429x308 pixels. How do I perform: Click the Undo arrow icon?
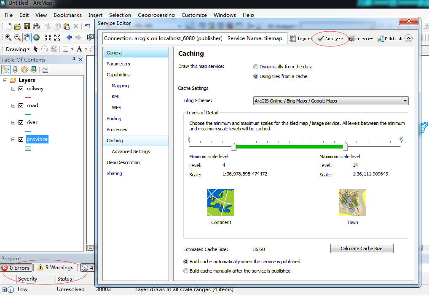coord(88,26)
